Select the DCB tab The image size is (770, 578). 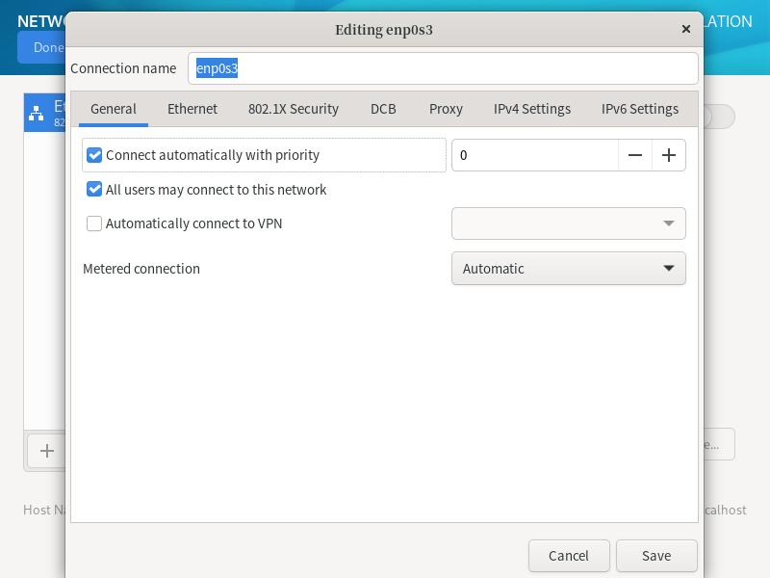383,109
